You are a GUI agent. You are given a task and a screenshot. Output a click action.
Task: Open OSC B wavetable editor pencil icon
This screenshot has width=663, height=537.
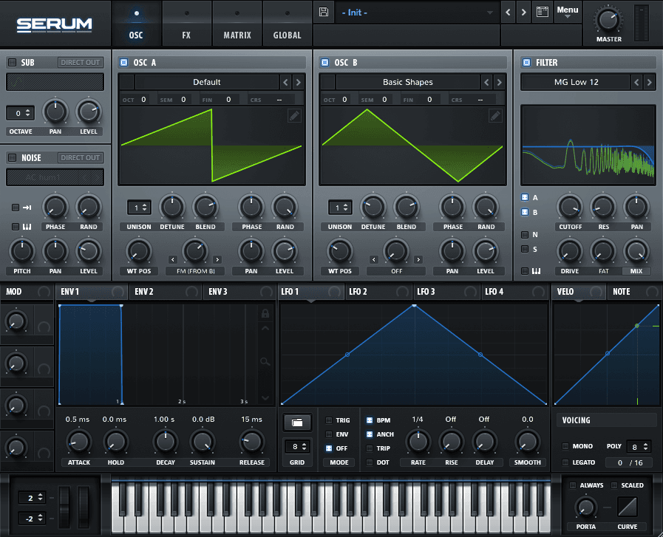(x=495, y=115)
